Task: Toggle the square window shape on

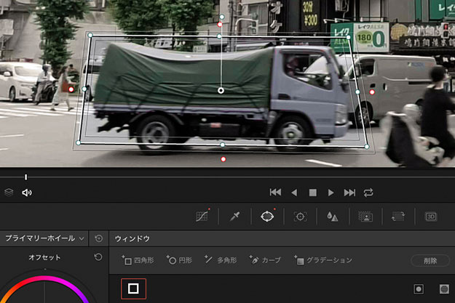Action: pyautogui.click(x=133, y=288)
